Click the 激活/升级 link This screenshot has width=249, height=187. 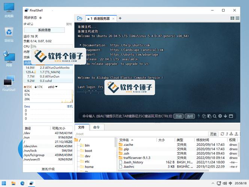[x=48, y=169]
